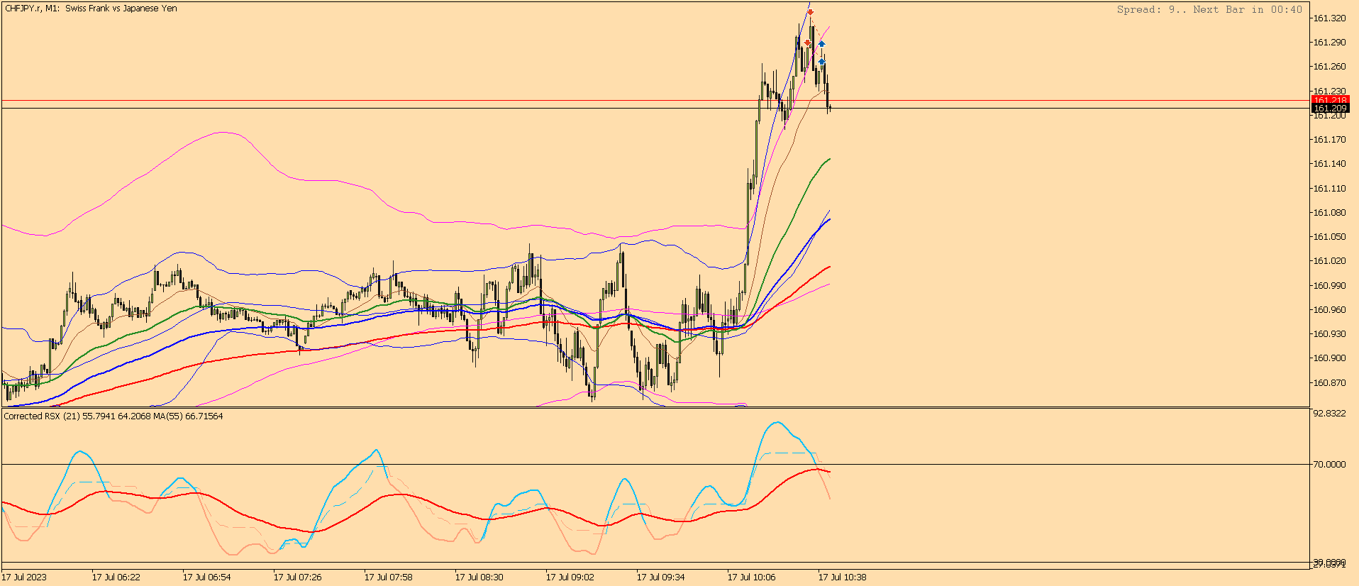1359x586 pixels.
Task: Click the lower blue up-arrow trade marker
Action: pyautogui.click(x=821, y=62)
